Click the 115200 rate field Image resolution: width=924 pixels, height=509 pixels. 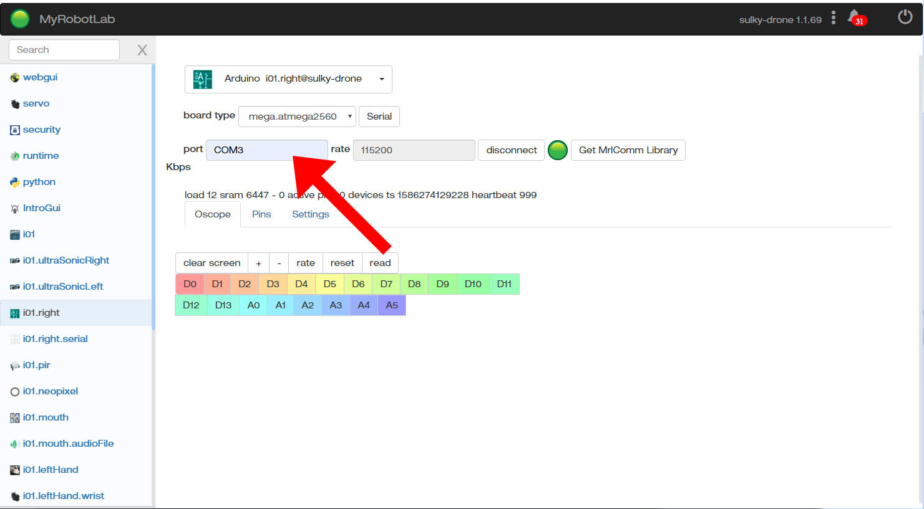click(x=414, y=150)
